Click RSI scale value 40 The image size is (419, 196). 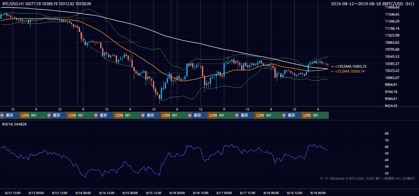pos(387,160)
